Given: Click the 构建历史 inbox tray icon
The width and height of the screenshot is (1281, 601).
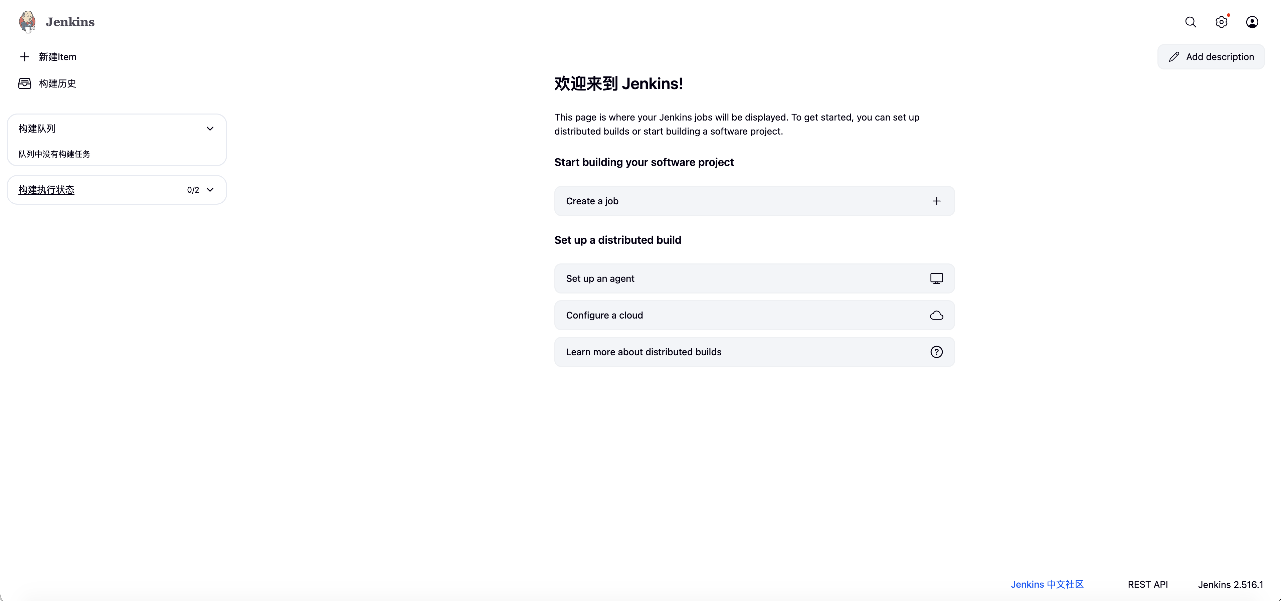Looking at the screenshot, I should pyautogui.click(x=24, y=83).
